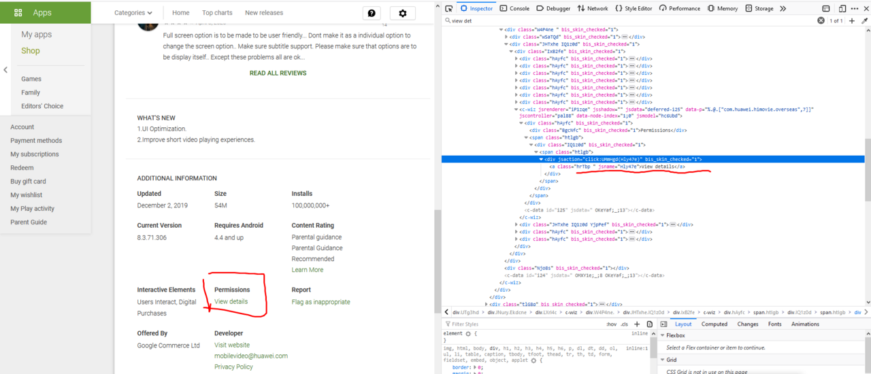Open Payment methods in sidebar
Viewport: 871px width, 374px height.
(36, 141)
